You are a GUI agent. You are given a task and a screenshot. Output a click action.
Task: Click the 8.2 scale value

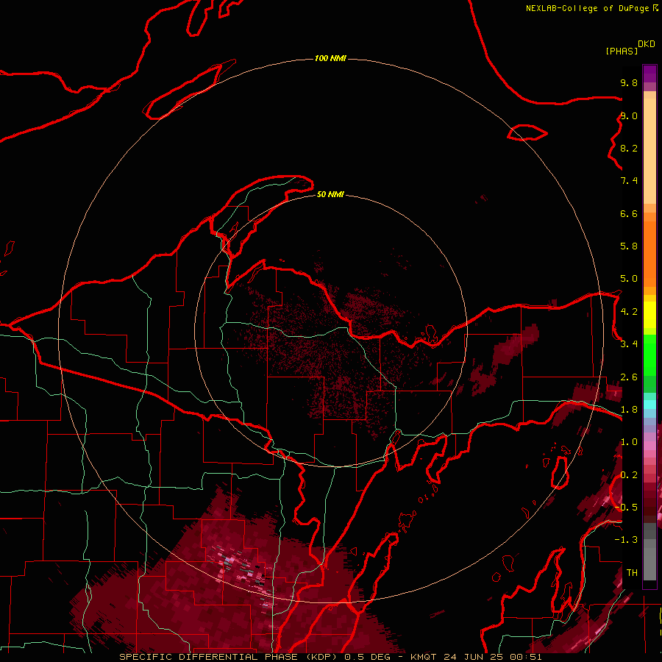[629, 148]
